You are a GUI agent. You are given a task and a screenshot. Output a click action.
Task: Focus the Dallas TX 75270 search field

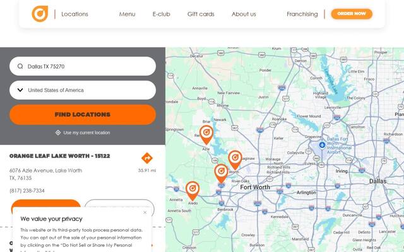point(83,66)
